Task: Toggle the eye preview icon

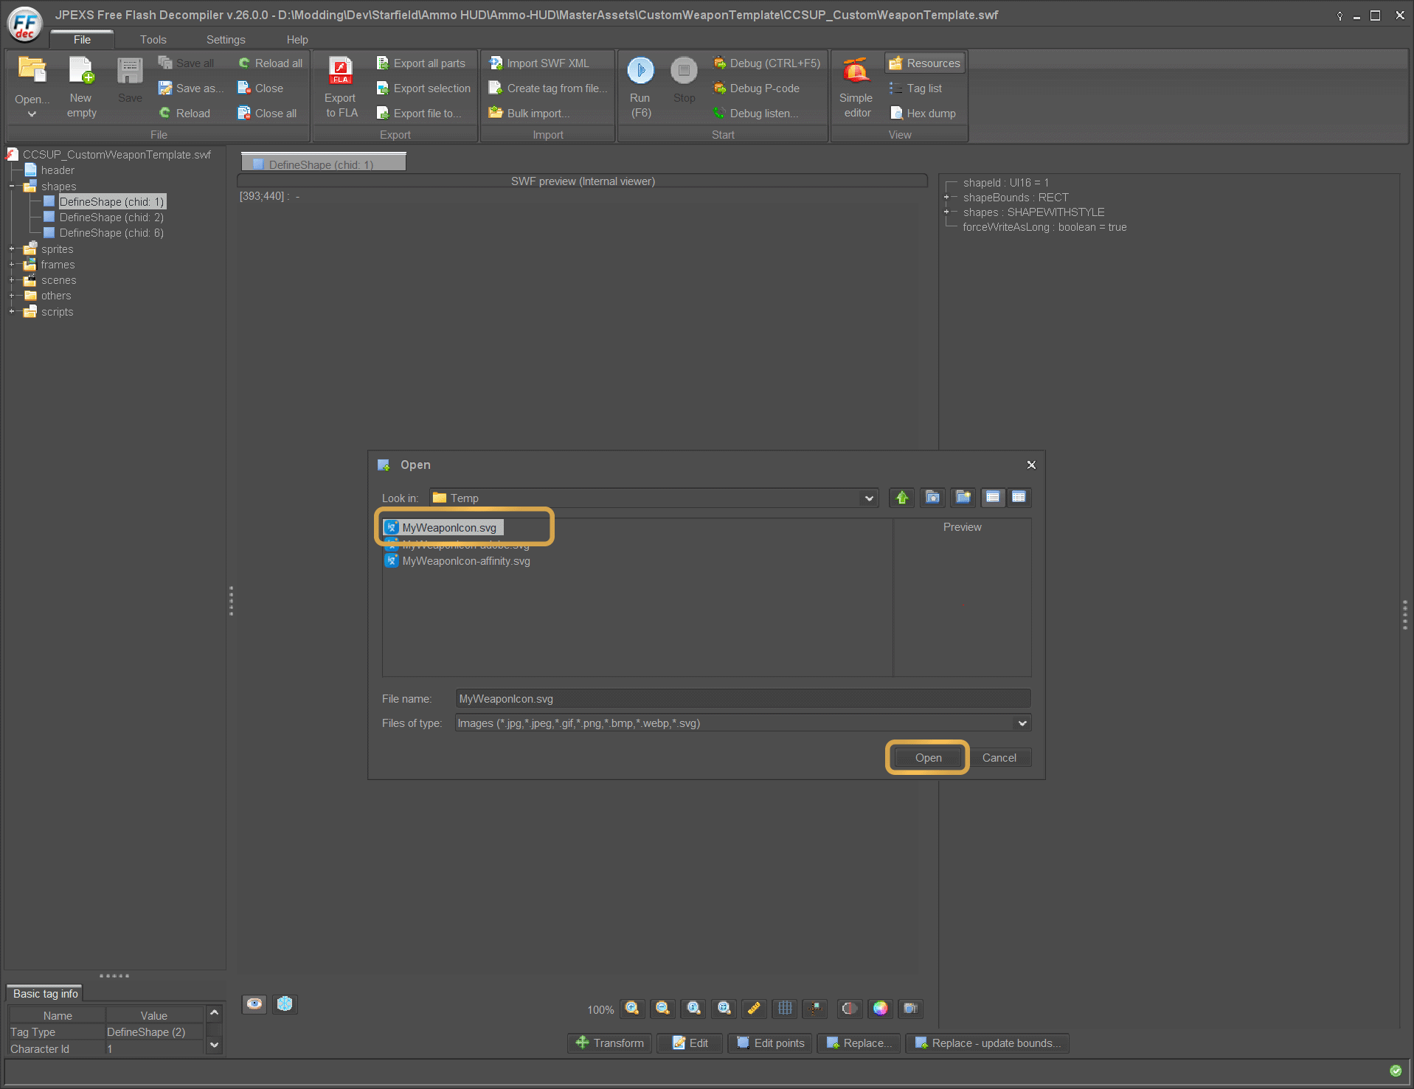Action: coord(254,1003)
